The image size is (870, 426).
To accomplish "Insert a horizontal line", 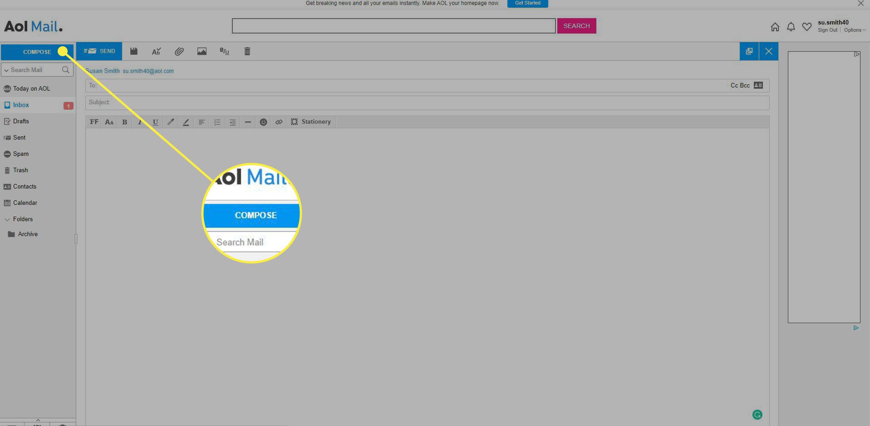I will [248, 122].
